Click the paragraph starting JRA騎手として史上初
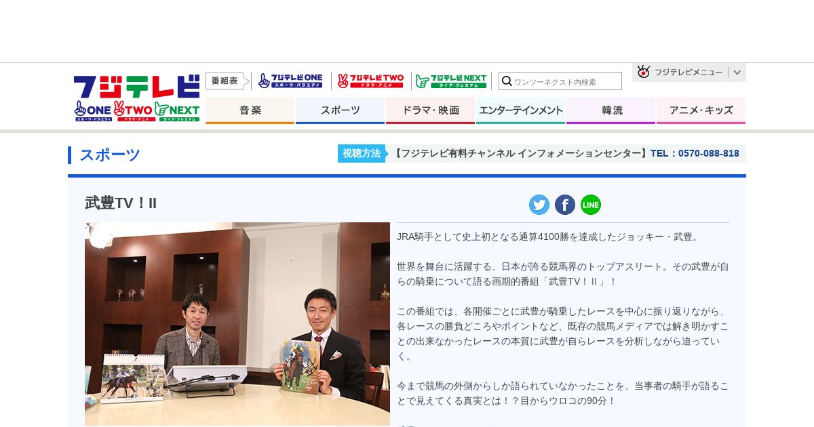 tap(549, 237)
